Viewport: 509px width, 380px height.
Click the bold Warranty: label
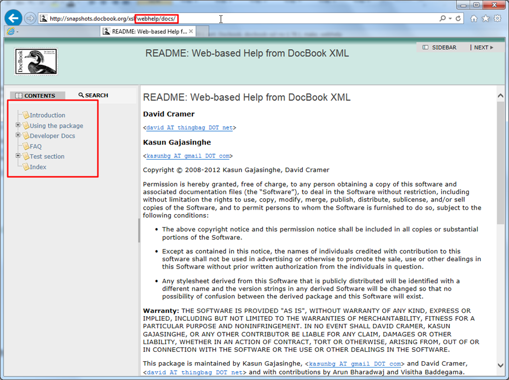coord(161,311)
